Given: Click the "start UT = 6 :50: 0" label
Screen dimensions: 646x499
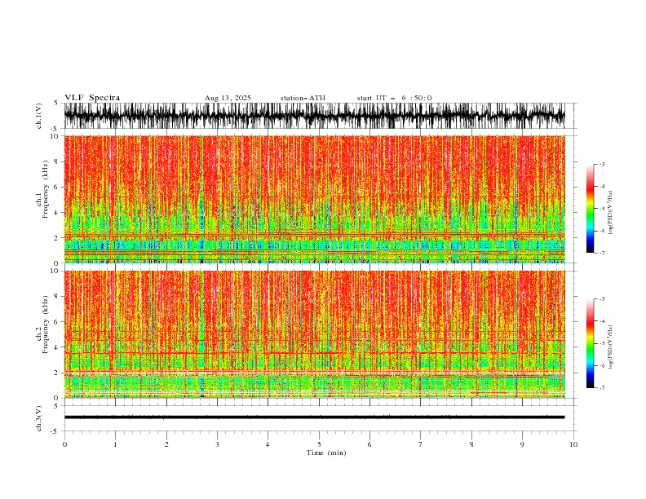Looking at the screenshot, I should click(x=394, y=98).
